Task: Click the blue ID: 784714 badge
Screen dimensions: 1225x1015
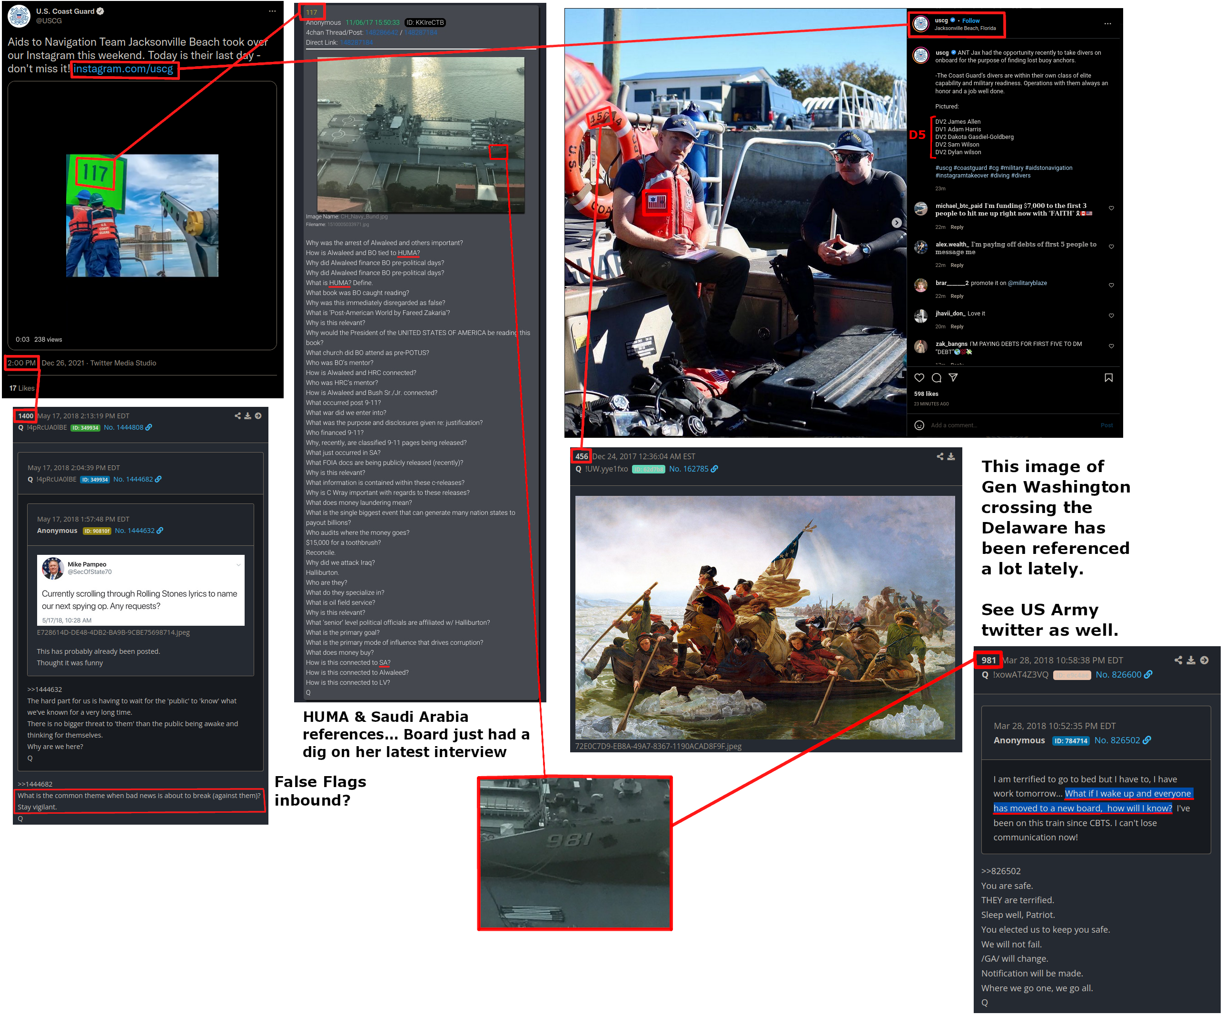Action: coord(1070,741)
